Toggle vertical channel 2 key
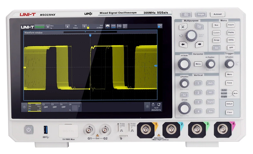Screen dimensions: 253x154 click(x=198, y=92)
